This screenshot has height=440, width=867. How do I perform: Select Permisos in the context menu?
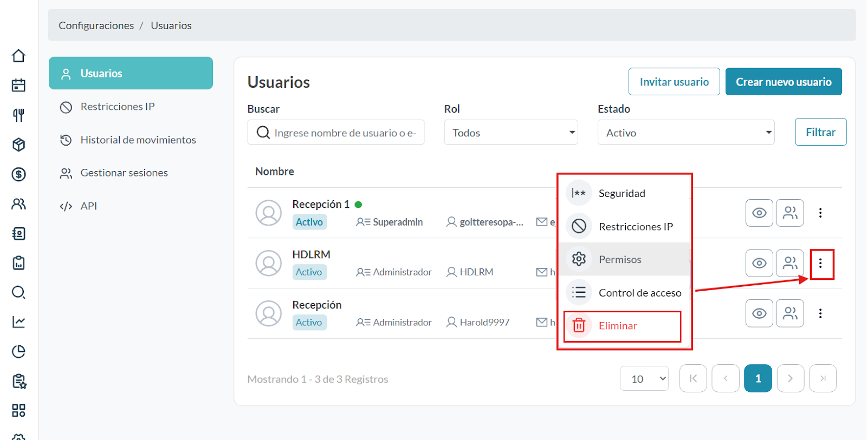620,260
